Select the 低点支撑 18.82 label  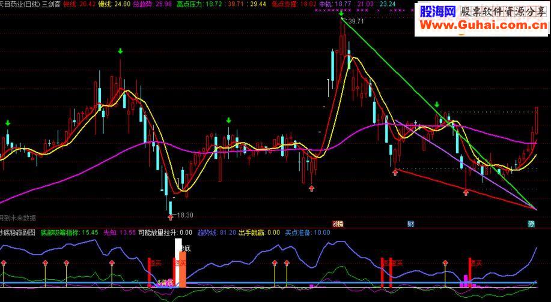click(294, 4)
